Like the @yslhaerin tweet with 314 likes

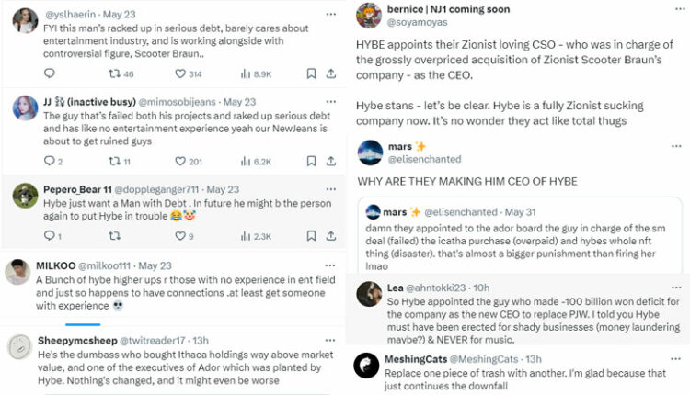[x=180, y=73]
